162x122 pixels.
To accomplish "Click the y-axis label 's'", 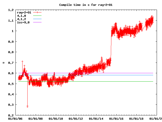I will 4,63.
